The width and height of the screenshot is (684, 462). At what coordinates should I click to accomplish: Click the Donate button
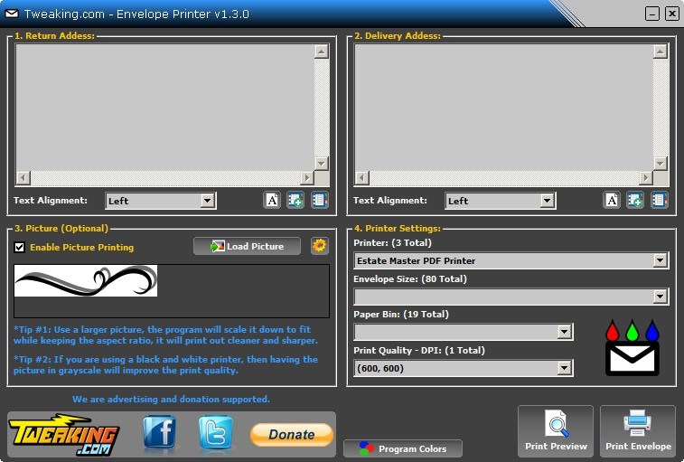291,435
